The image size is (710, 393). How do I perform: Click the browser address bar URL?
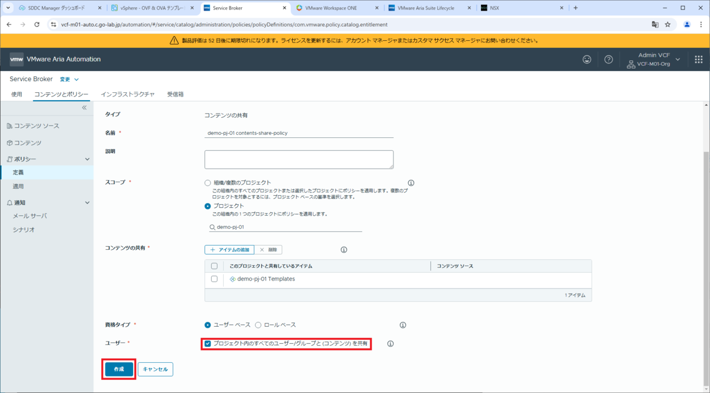225,24
